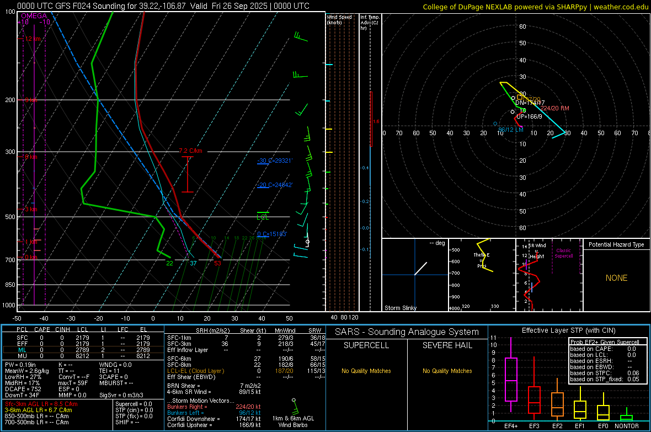Click the Potential Hazard Type header
Screen dimensions: 651x432
point(616,244)
